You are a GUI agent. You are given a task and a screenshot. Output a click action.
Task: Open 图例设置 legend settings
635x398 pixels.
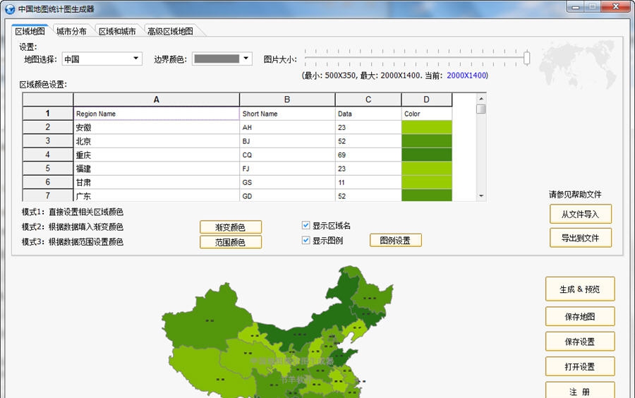pos(395,240)
